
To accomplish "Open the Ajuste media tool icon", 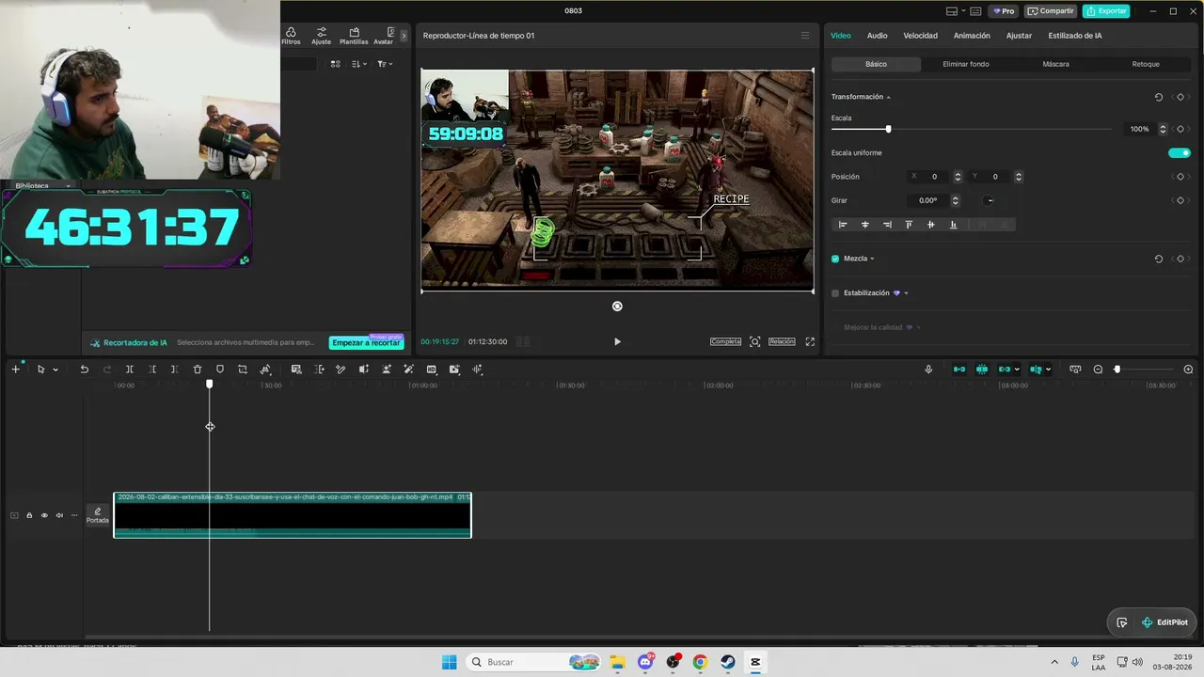I will [322, 36].
